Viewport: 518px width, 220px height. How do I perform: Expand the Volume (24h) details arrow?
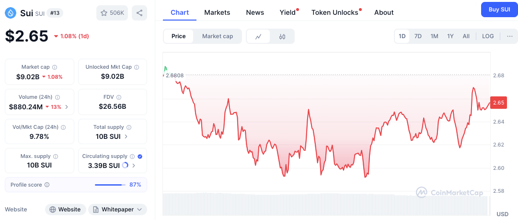point(67,107)
